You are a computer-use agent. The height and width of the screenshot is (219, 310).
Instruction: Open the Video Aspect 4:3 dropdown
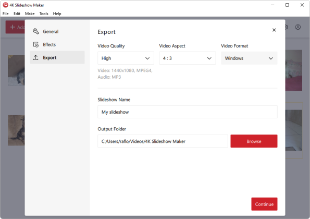(x=188, y=58)
